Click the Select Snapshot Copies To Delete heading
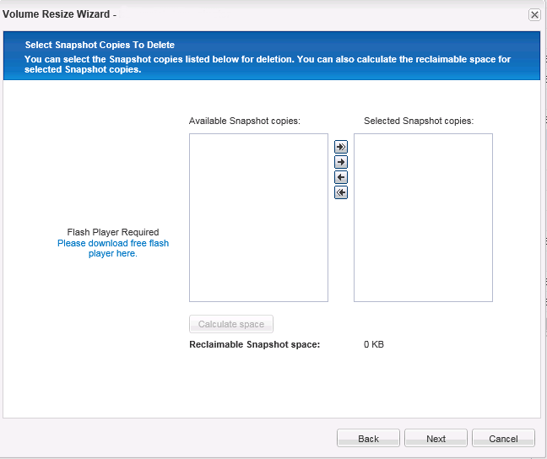Viewport: 547px width, 459px height. coord(100,45)
